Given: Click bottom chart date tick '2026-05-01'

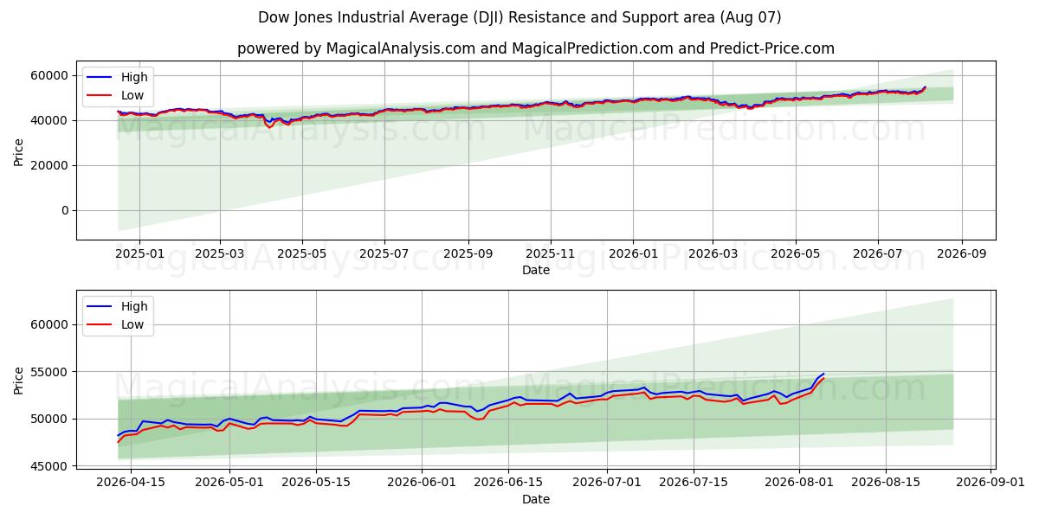Looking at the screenshot, I should (x=229, y=484).
